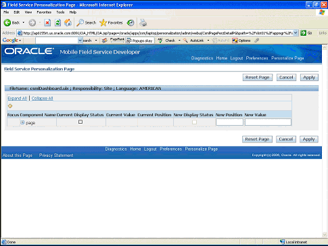Open the View menu

click(28, 12)
